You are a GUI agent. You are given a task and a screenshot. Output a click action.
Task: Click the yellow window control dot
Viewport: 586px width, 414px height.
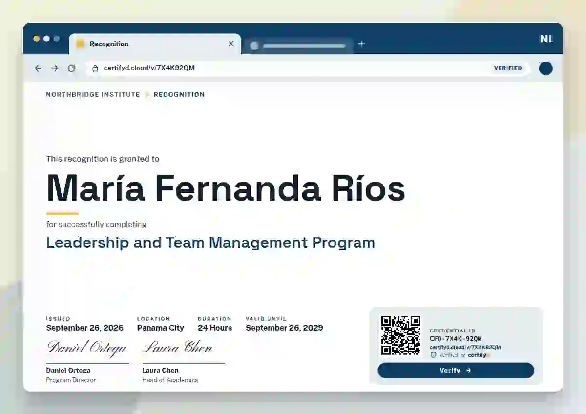pos(37,39)
